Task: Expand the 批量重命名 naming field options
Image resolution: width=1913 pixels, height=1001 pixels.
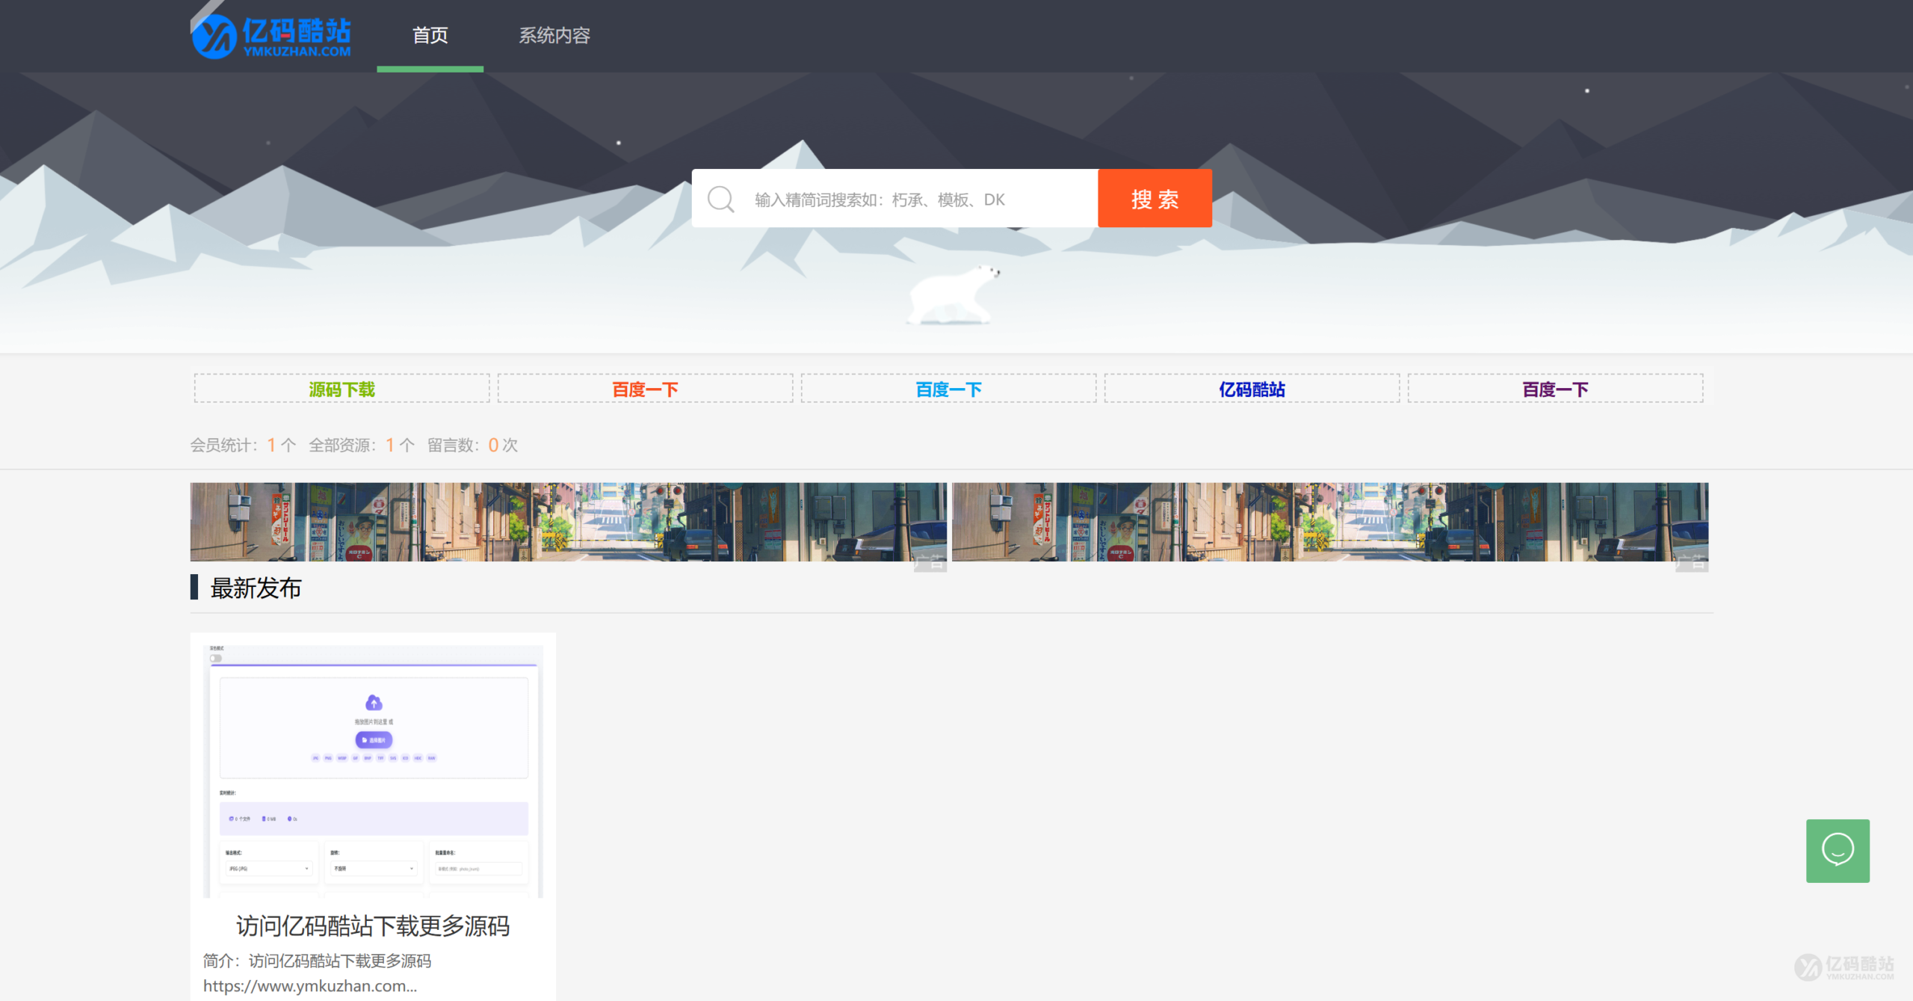Action: point(480,868)
